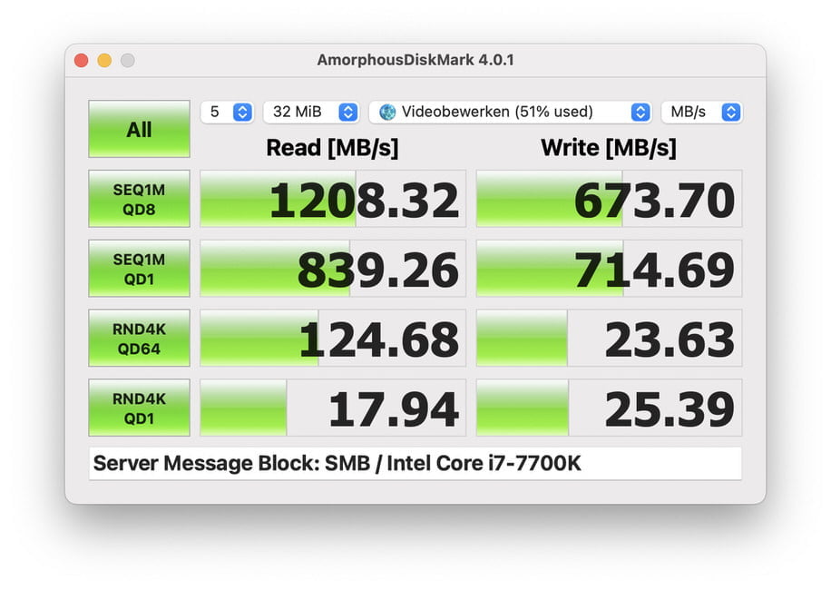Run the RND4K QD64 benchmark test

tap(138, 338)
